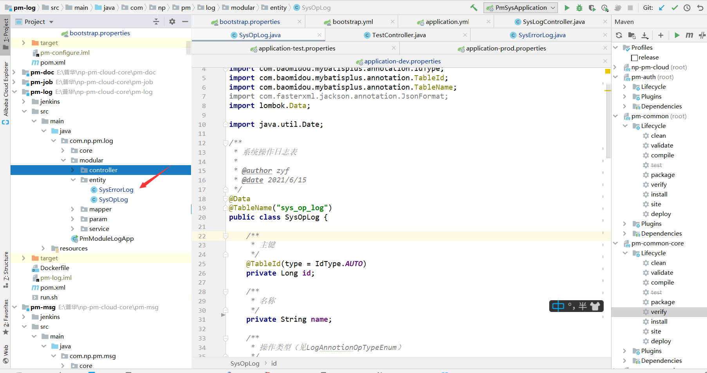The image size is (707, 373).
Task: Click the Git commit checkmark icon
Action: pos(675,8)
